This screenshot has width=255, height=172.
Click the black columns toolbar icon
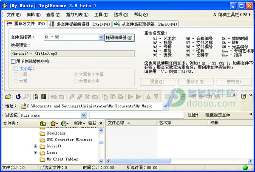click(x=44, y=97)
